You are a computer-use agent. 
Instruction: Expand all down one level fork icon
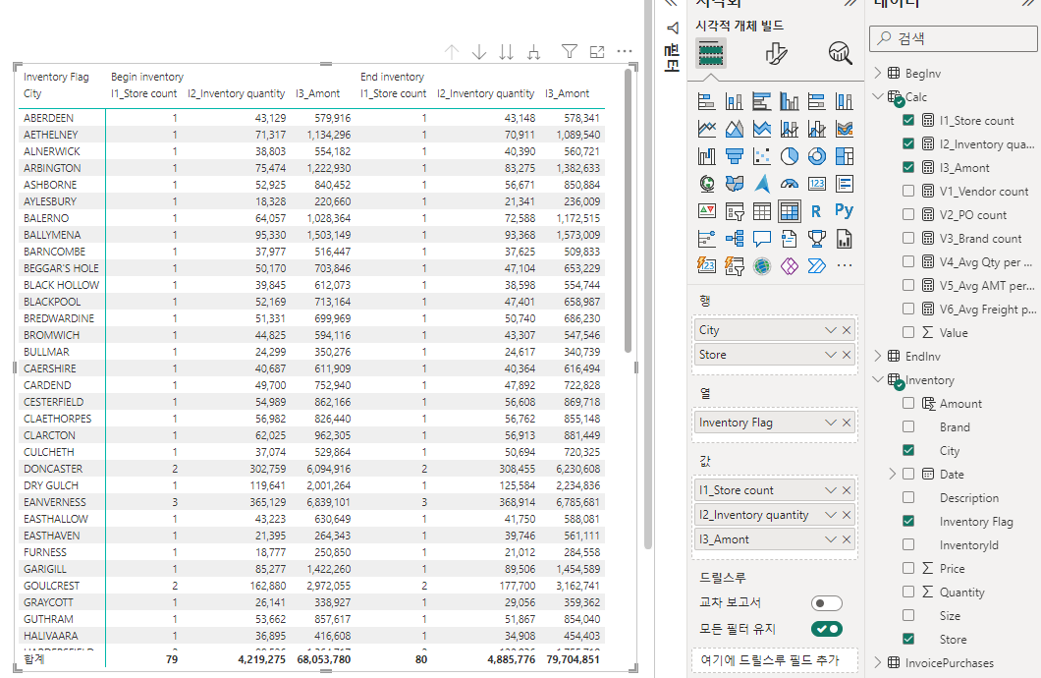(534, 52)
